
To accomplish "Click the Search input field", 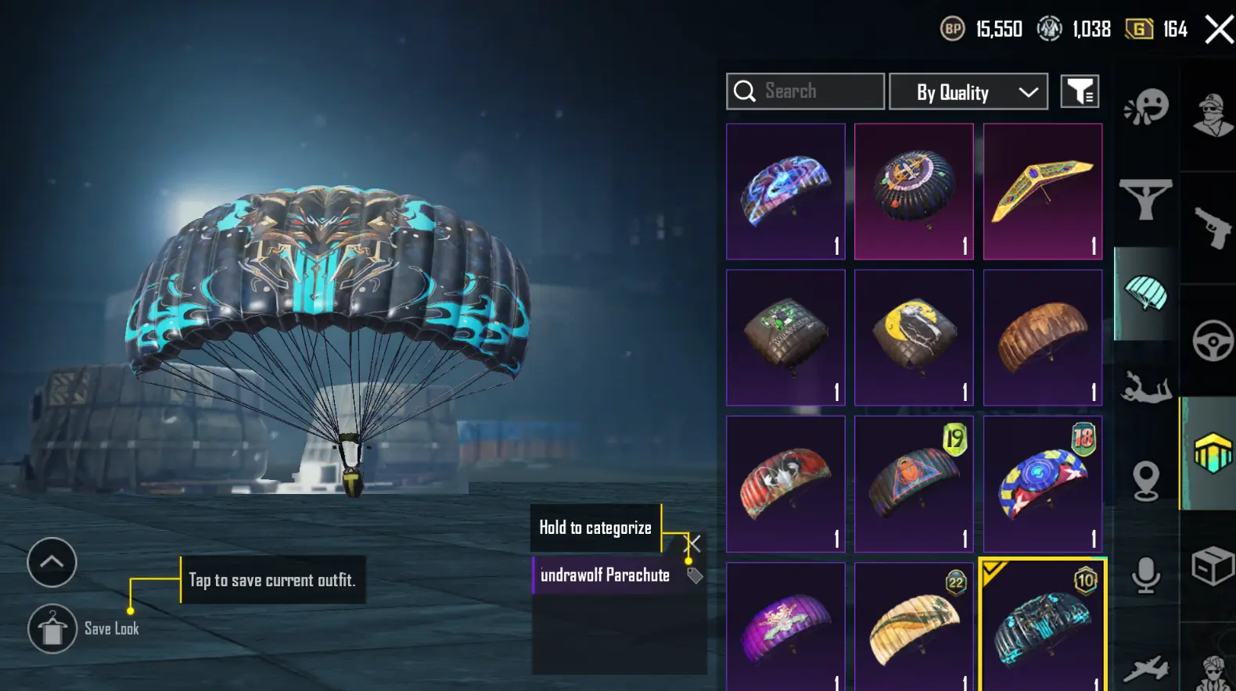I will tap(806, 91).
